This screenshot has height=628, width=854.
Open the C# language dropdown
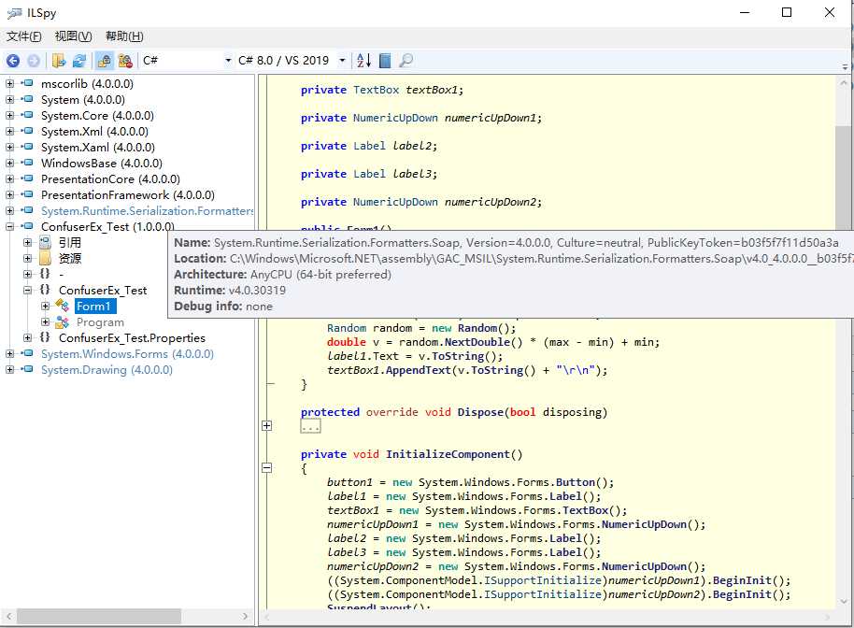pyautogui.click(x=188, y=61)
